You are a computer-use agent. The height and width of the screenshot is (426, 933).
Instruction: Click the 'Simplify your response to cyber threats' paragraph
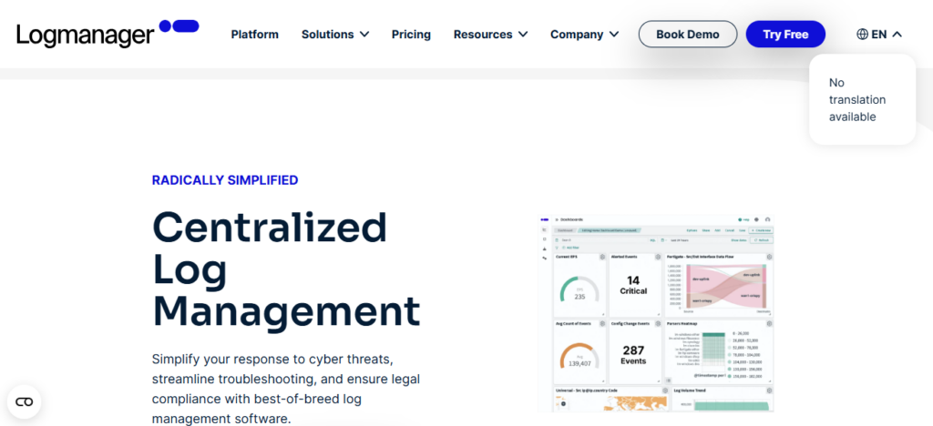[285, 389]
